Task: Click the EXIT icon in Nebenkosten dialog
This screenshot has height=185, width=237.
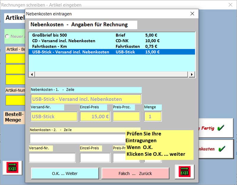Action: pyautogui.click(x=184, y=172)
